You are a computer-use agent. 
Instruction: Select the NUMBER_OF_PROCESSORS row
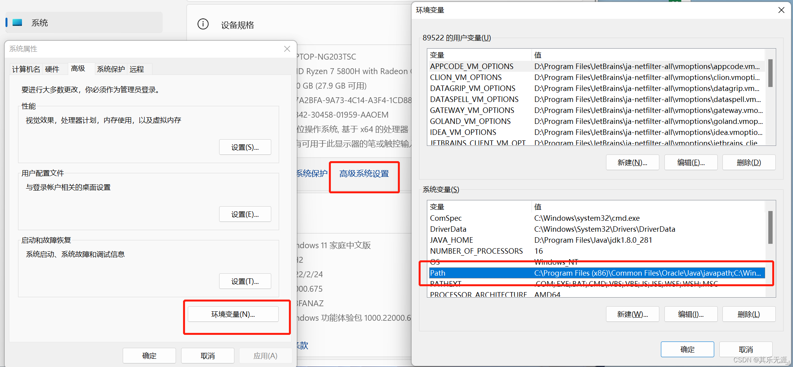pos(597,251)
